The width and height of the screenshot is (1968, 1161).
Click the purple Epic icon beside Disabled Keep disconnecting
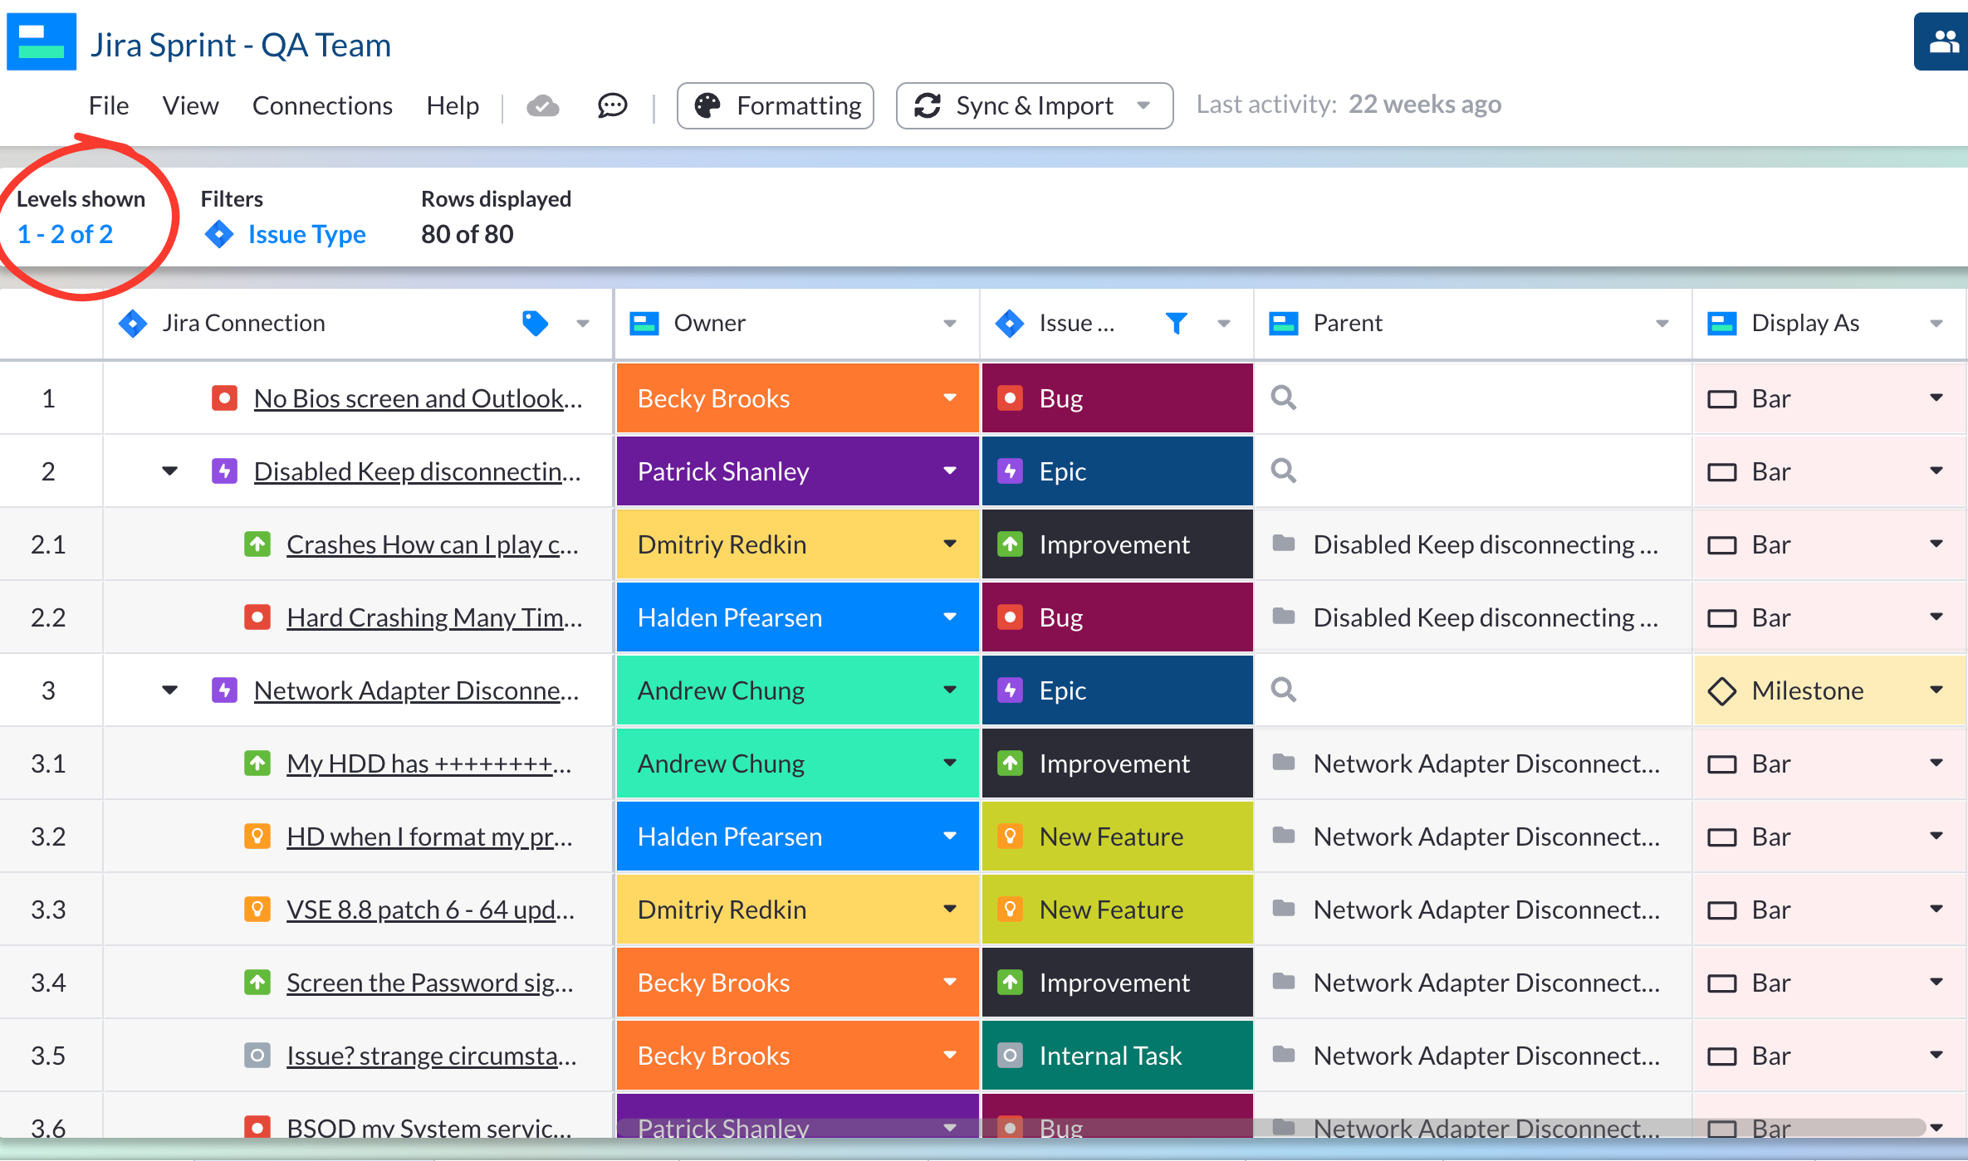point(224,471)
